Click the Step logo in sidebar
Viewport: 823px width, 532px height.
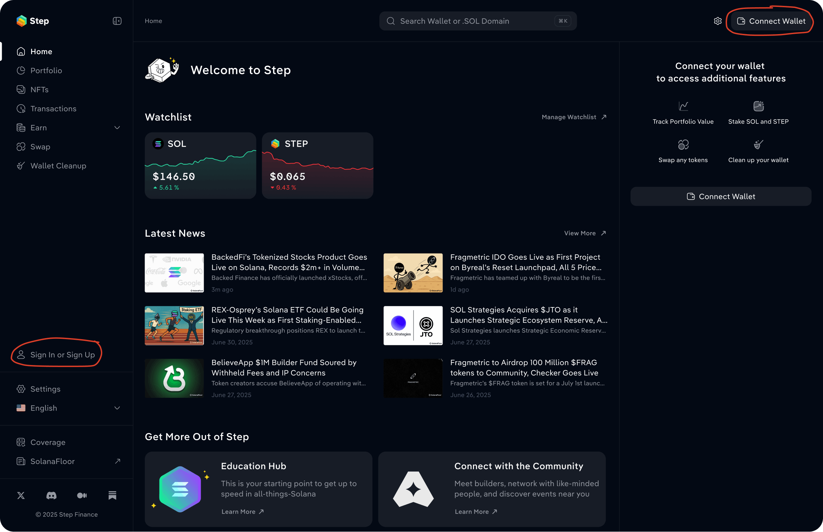coord(32,21)
